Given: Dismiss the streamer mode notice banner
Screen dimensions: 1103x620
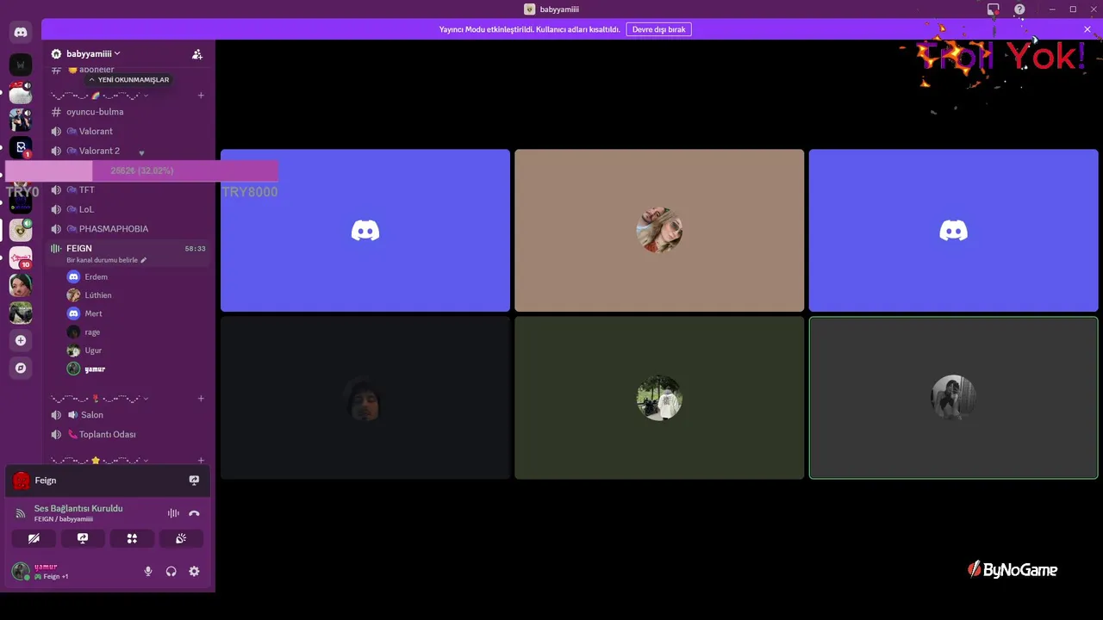Looking at the screenshot, I should (x=1087, y=29).
